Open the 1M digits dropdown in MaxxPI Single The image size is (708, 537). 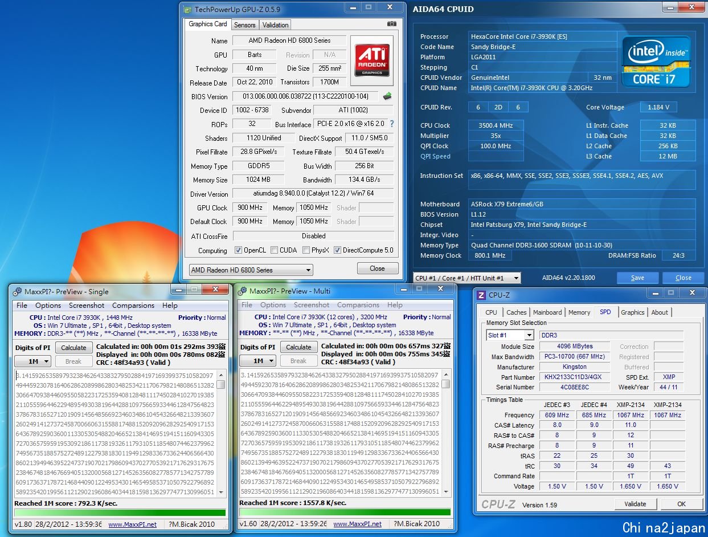[32, 361]
